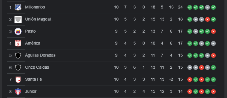The image size is (227, 98).
Task: Click Junior's first loss form indicator
Action: [x=190, y=92]
